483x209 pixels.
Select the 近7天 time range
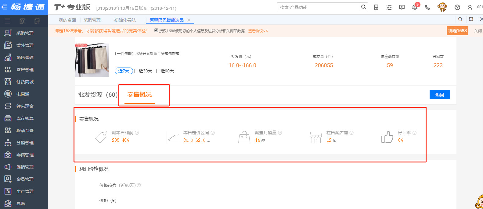click(124, 71)
